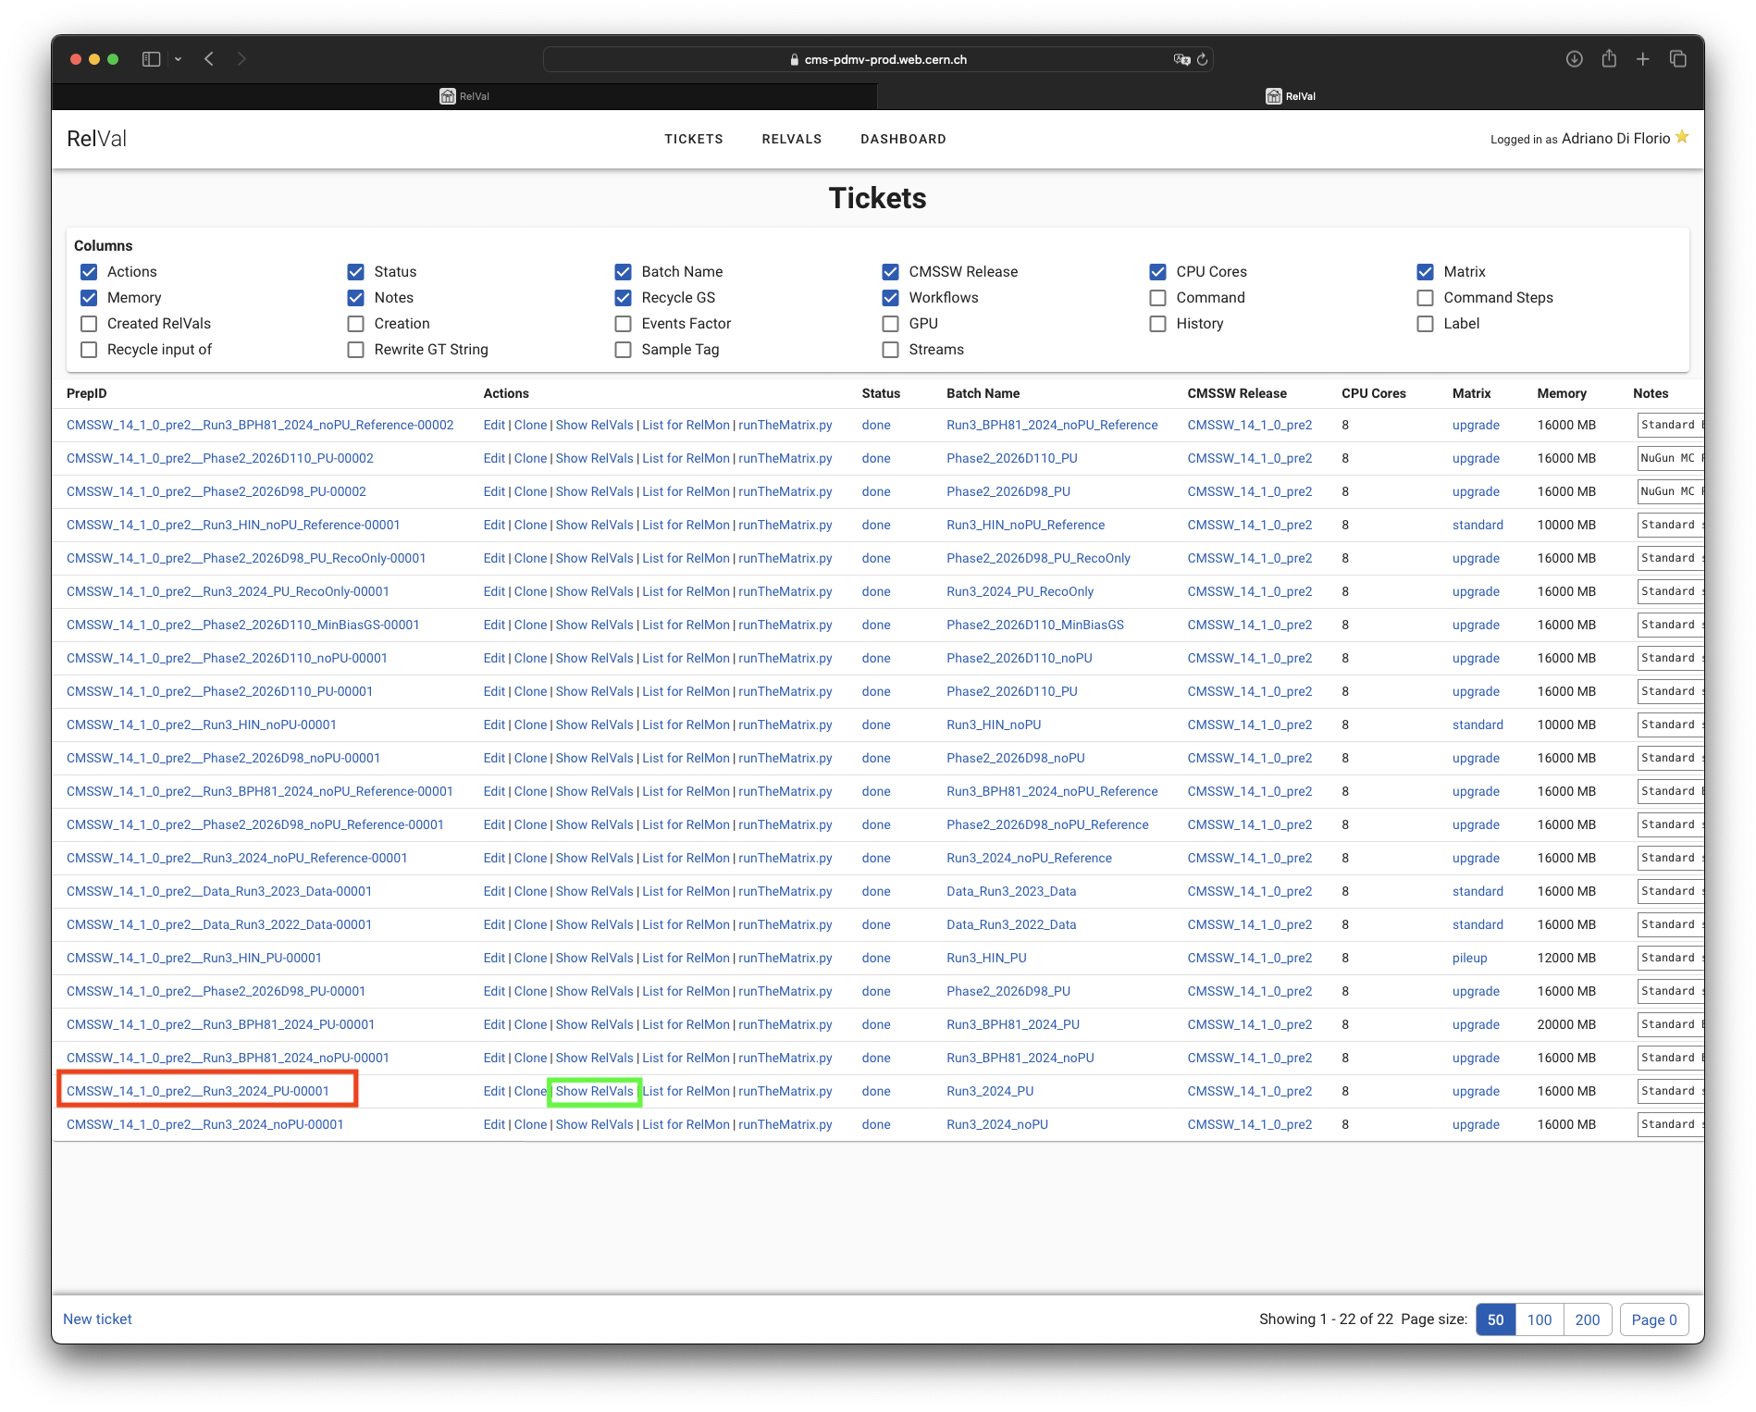Enable the History column checkbox
Screen dimensions: 1756x1412
click(x=1157, y=324)
